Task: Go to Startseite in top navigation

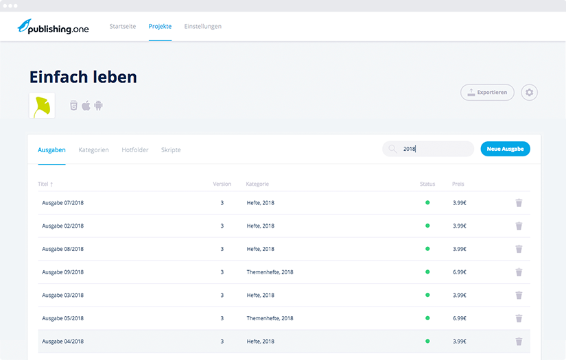Action: click(123, 27)
